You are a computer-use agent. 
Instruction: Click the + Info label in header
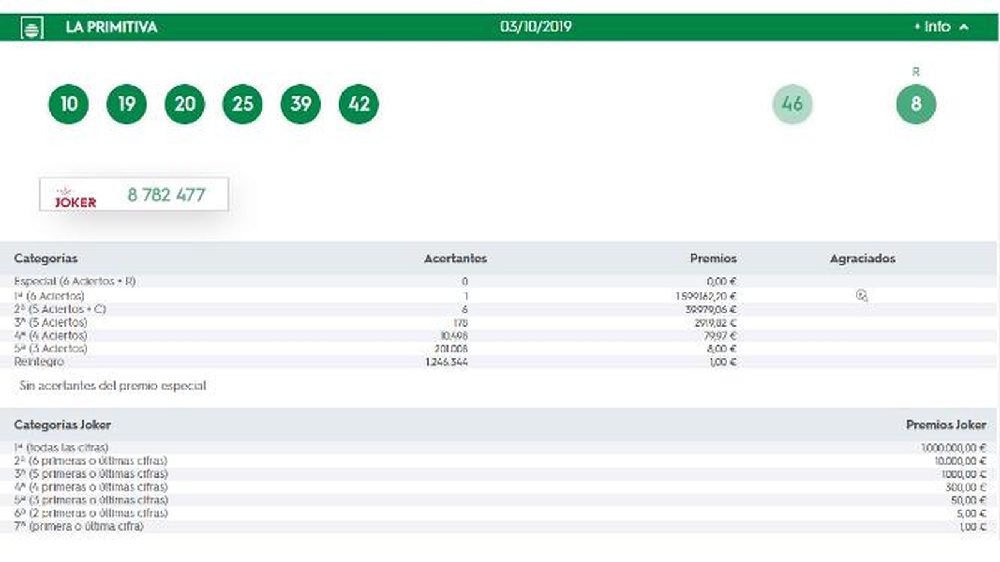coord(932,27)
